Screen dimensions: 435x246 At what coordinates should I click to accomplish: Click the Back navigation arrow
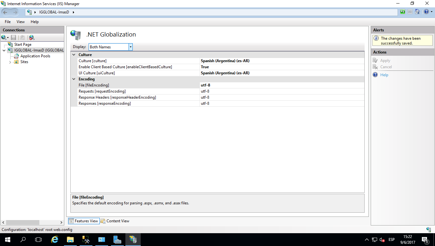5,12
